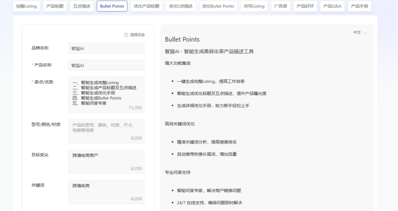This screenshot has height=211, width=398.
Task: Open the 广告语 tab
Action: click(280, 6)
